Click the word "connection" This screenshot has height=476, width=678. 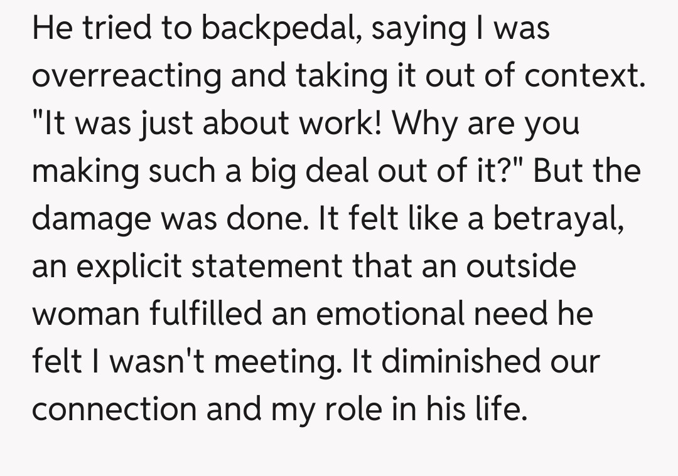(114, 409)
